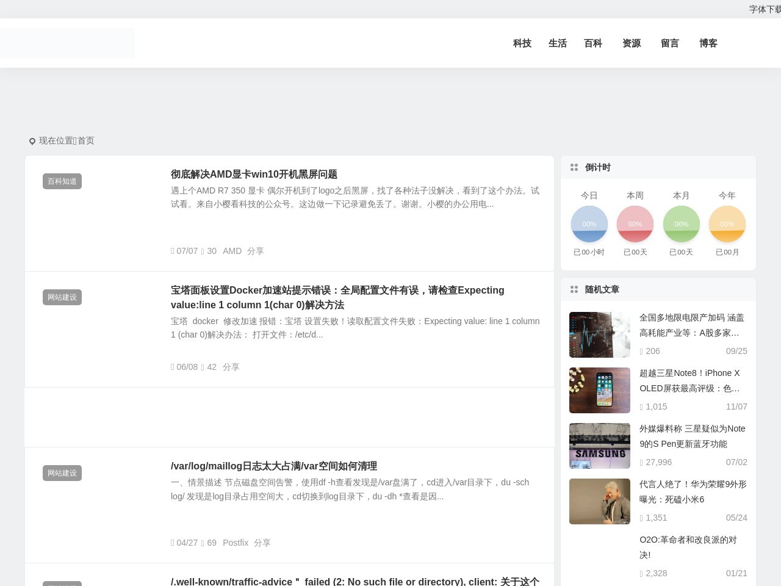
Task: Go to the 生活 section
Action: 558,43
